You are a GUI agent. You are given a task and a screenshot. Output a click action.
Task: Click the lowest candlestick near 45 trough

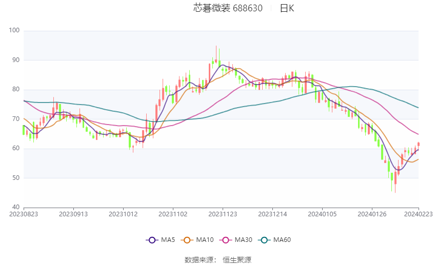pyautogui.click(x=395, y=180)
